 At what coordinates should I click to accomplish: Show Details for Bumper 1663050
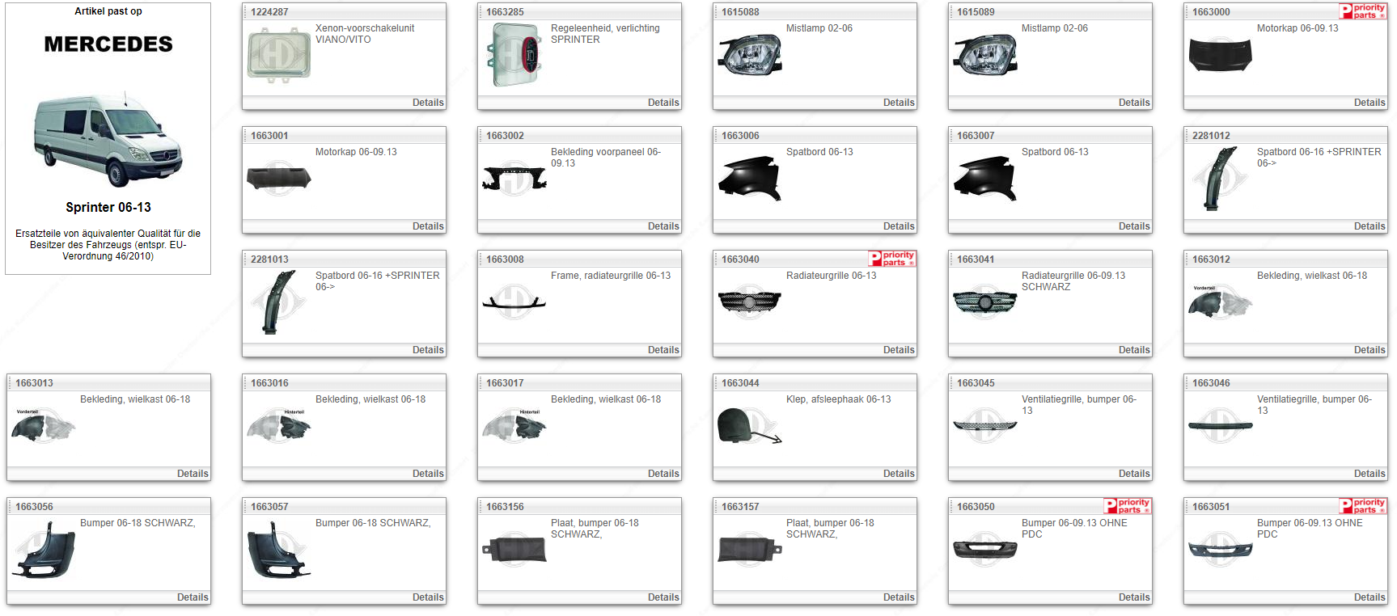1134,597
